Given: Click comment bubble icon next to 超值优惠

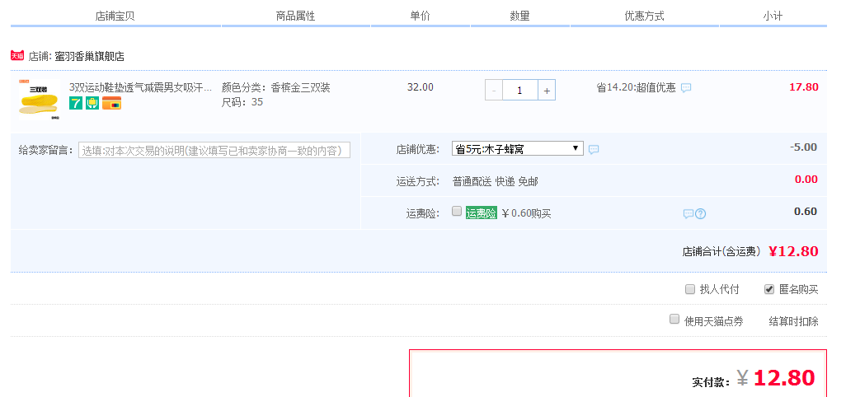Looking at the screenshot, I should 686,87.
